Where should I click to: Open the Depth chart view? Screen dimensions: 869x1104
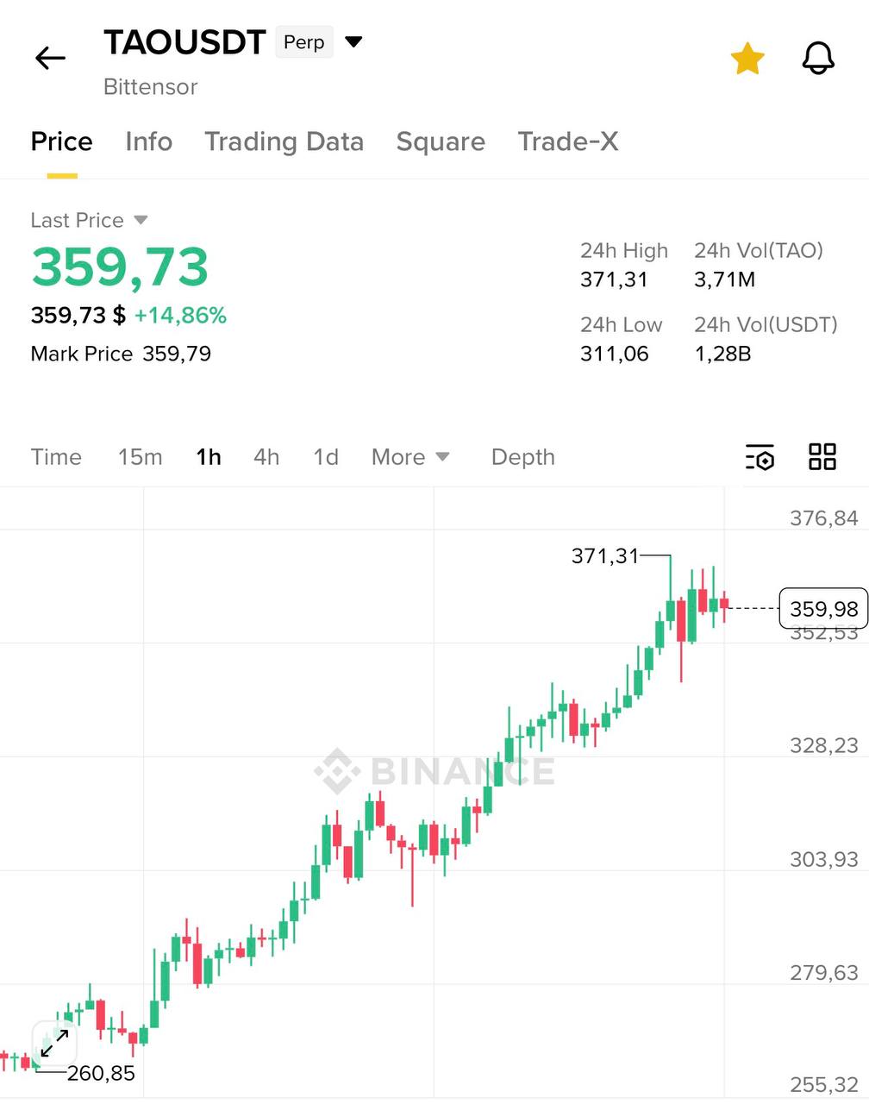522,457
